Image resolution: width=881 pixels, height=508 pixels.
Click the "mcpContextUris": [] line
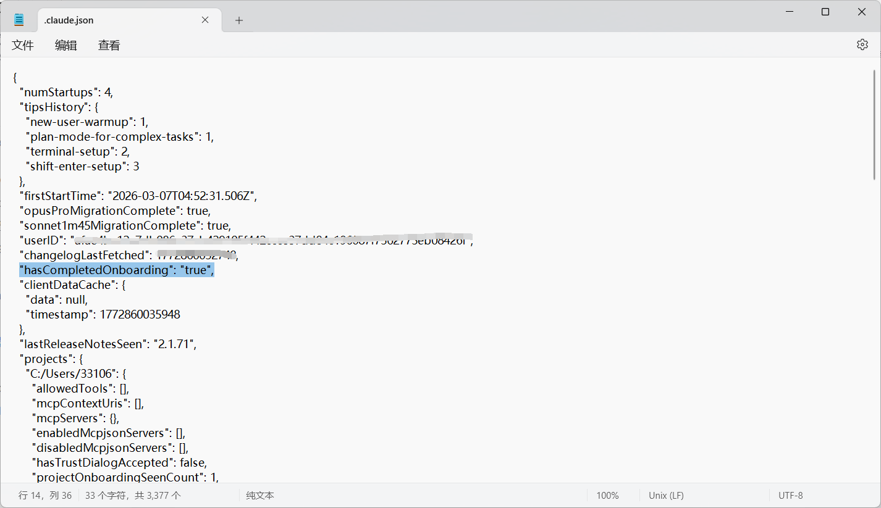(88, 403)
